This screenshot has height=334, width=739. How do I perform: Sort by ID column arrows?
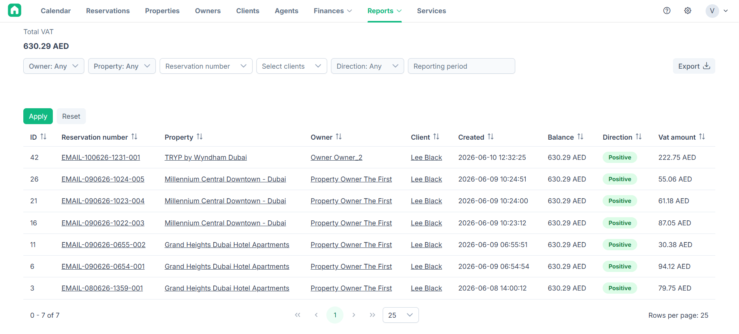(x=44, y=137)
